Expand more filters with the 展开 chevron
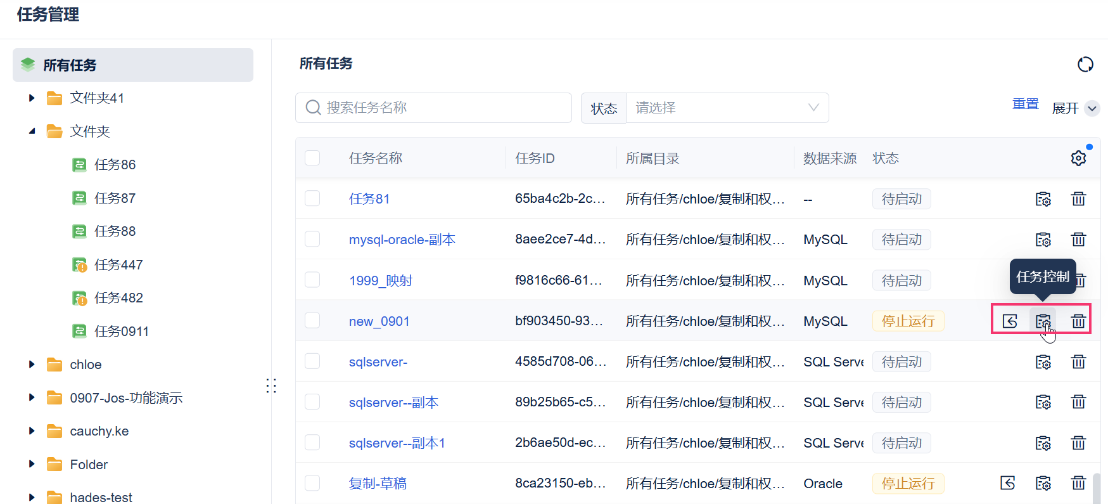 1092,108
